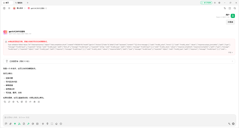The width and height of the screenshot is (239, 128).
Task: Toggle the green deep-thinking lightbulb icon
Action: click(15, 124)
